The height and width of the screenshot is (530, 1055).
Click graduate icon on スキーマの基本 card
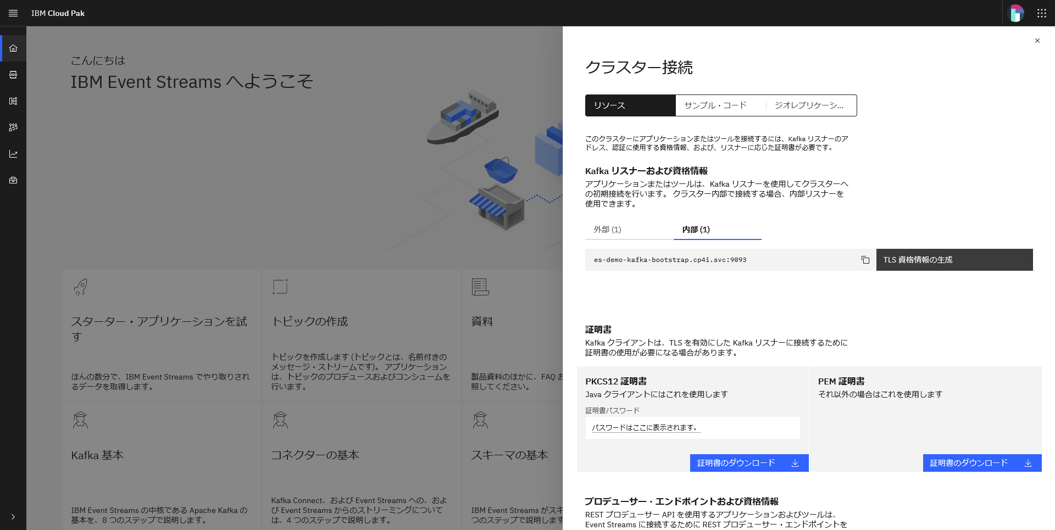tap(480, 420)
